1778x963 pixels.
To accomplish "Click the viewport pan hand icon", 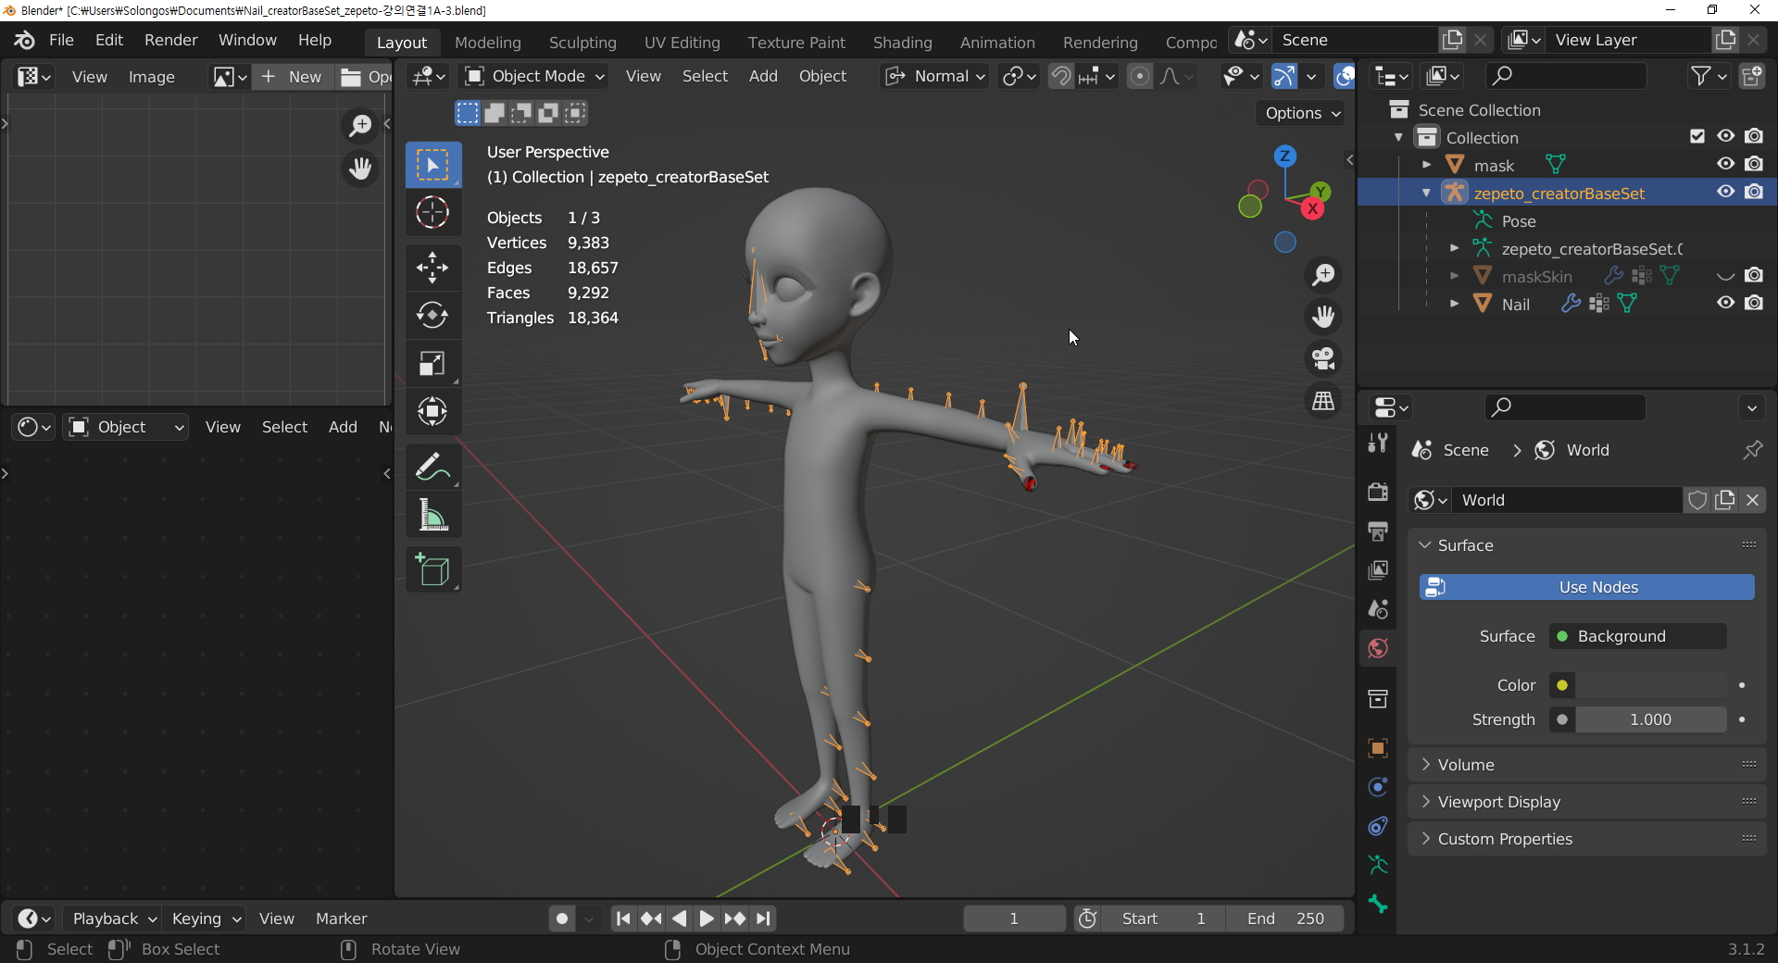I will pos(1323,317).
